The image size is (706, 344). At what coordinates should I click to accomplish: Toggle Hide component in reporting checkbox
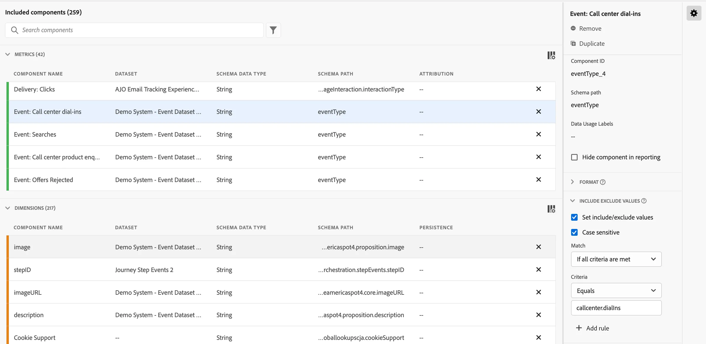click(574, 157)
